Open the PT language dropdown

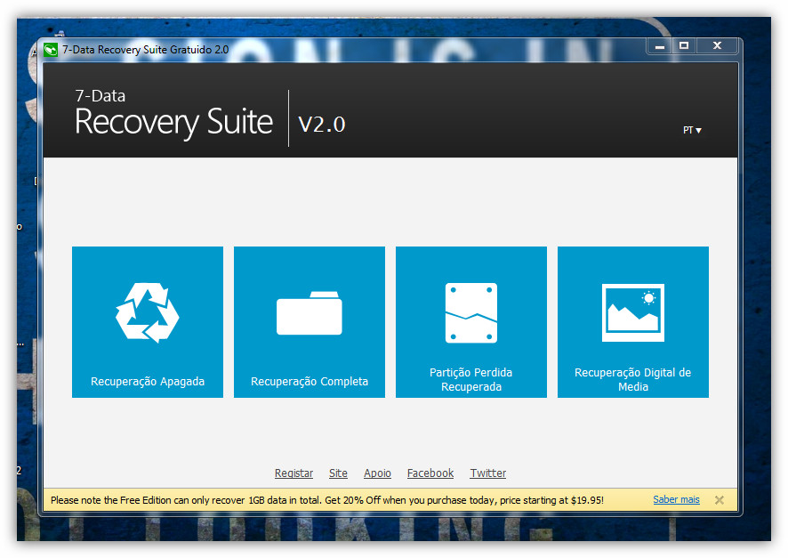(x=692, y=130)
